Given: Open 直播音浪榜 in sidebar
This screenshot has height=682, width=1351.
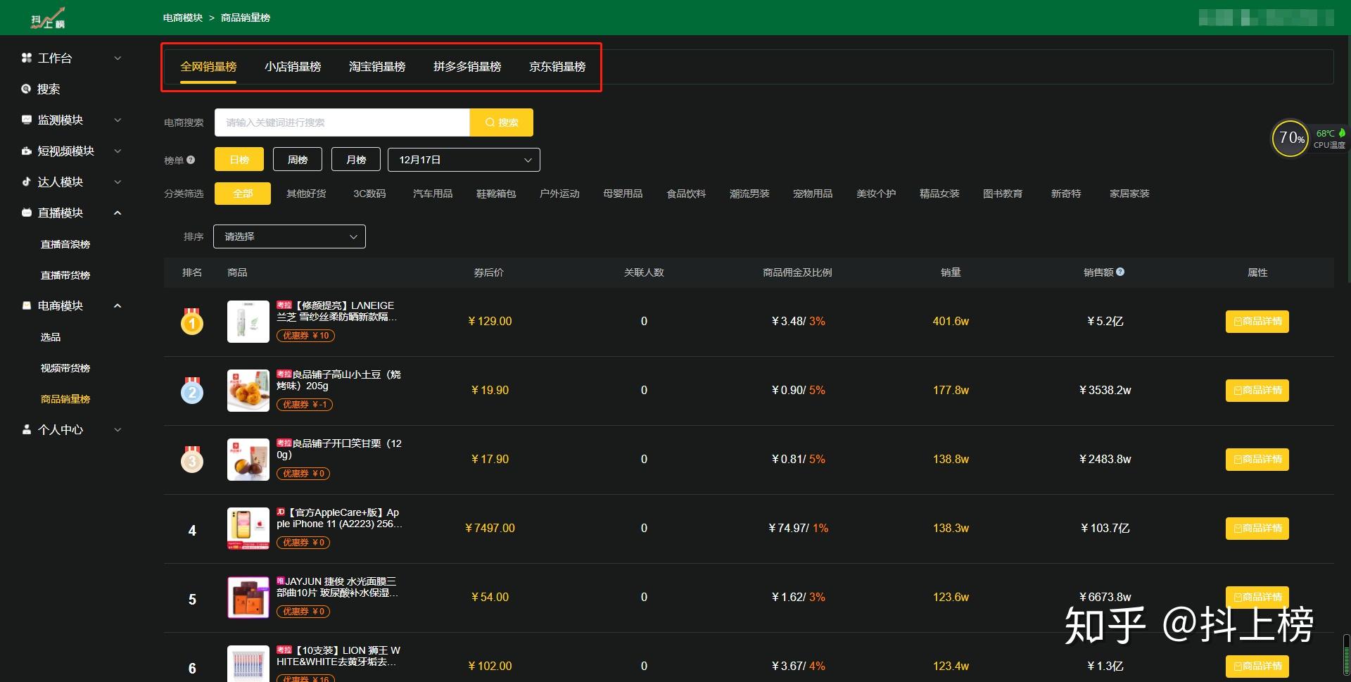Looking at the screenshot, I should (x=65, y=244).
